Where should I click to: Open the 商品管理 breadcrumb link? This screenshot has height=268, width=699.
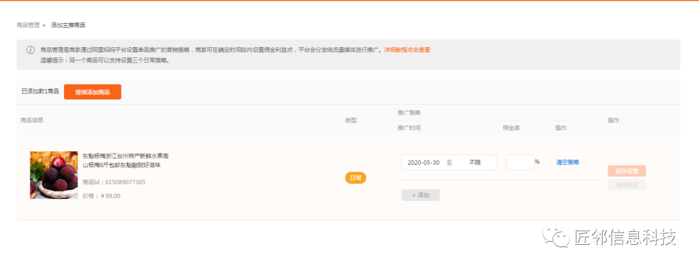tap(28, 25)
